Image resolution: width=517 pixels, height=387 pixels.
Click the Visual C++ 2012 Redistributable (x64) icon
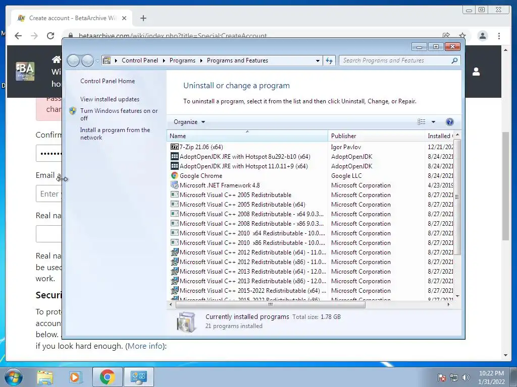click(174, 252)
